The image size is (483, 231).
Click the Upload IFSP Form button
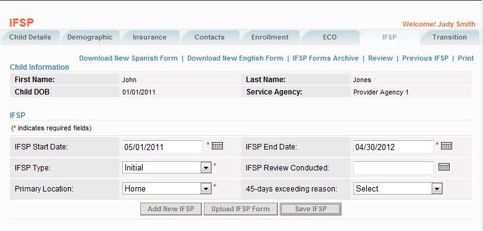coord(241,209)
